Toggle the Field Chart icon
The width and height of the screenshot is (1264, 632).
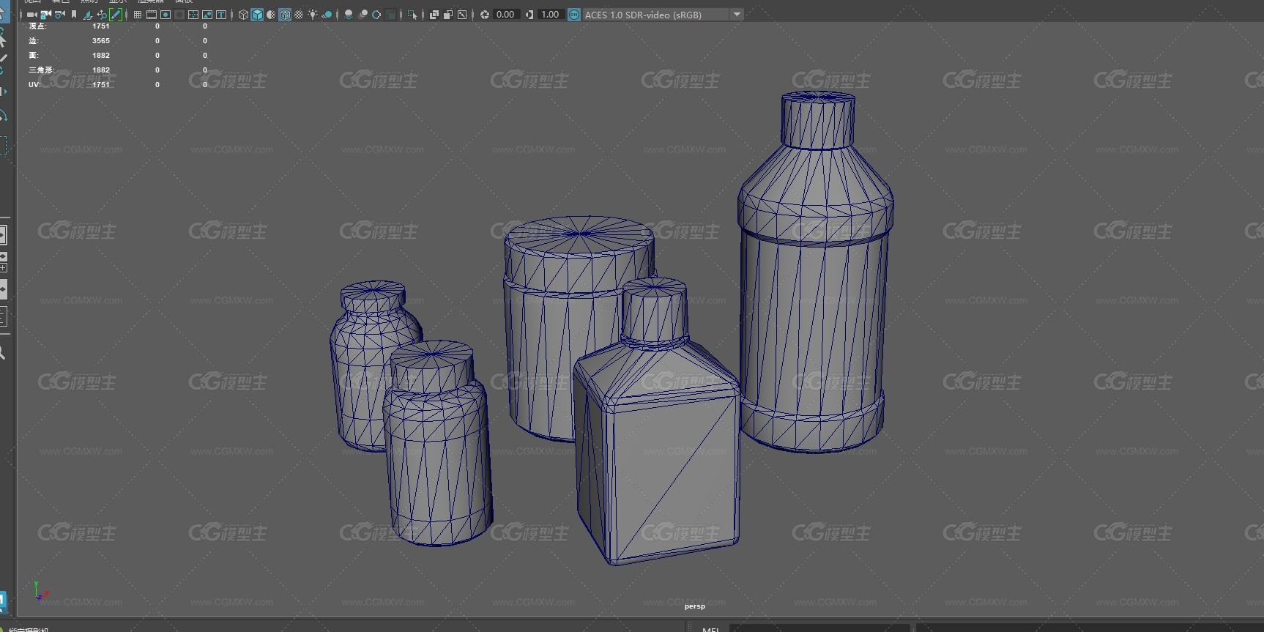click(193, 15)
